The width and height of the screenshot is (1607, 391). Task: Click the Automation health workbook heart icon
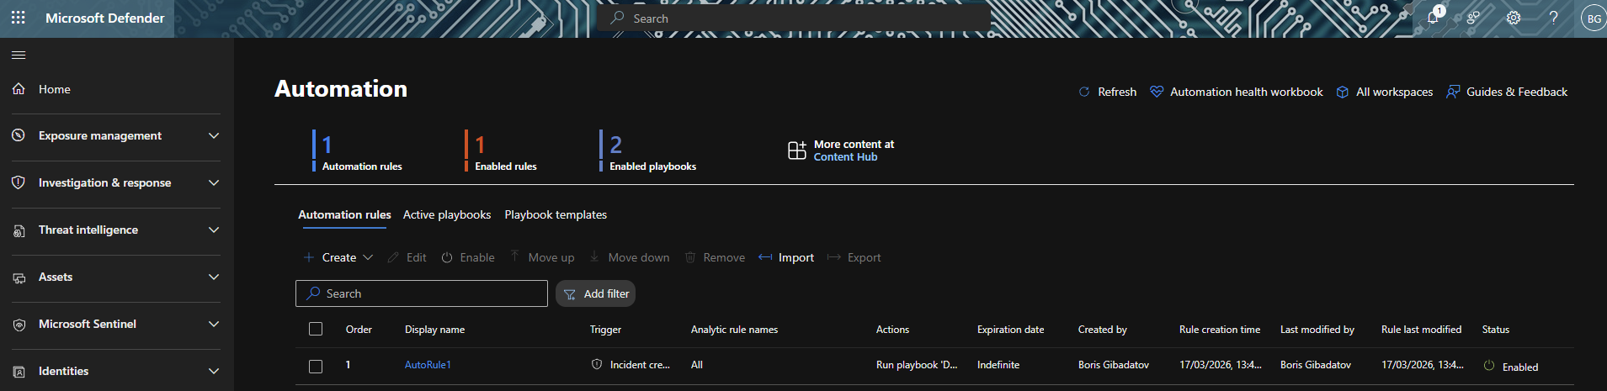[x=1157, y=92]
